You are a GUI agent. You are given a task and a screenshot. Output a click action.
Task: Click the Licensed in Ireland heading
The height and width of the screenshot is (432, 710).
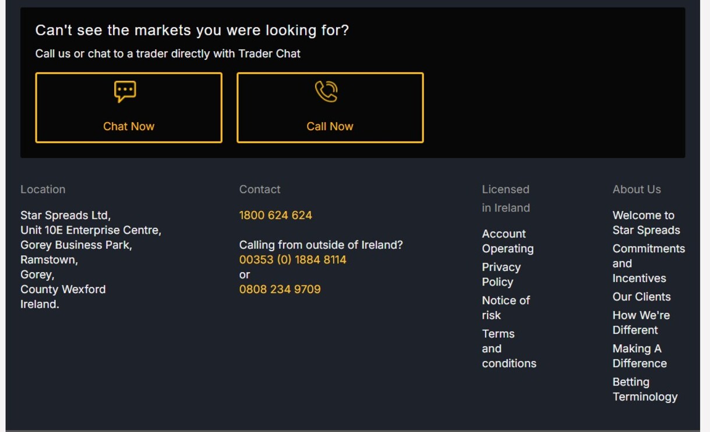506,198
